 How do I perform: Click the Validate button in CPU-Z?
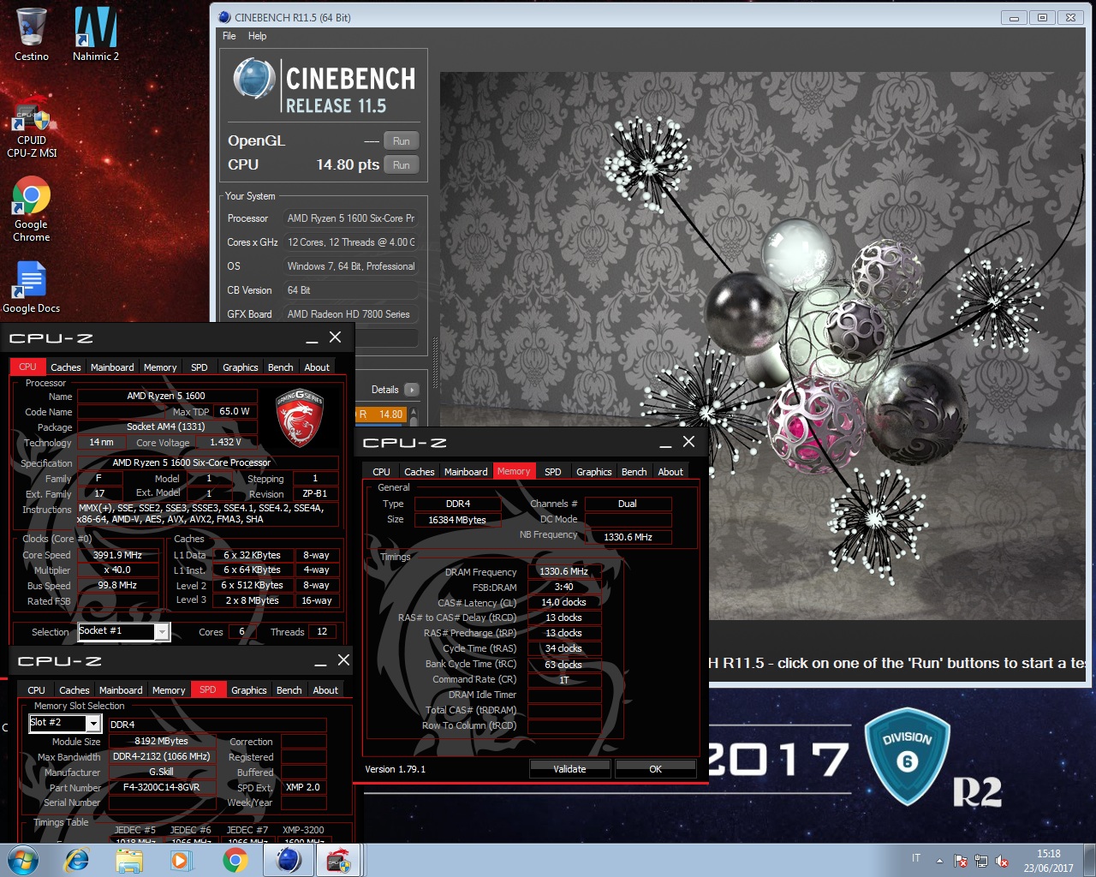(x=569, y=769)
